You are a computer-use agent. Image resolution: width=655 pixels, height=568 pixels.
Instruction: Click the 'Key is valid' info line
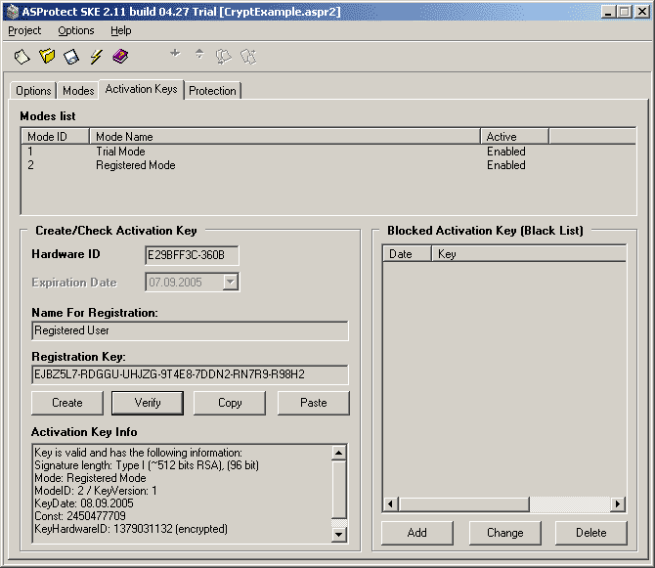point(138,453)
